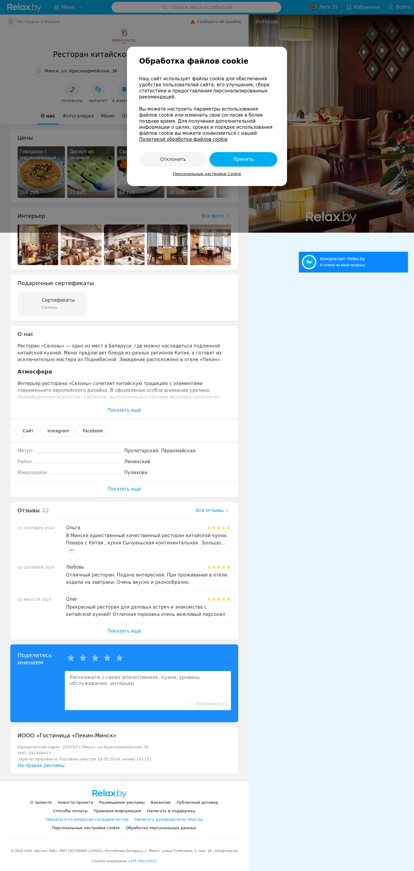Click the Relax.by logo in header
This screenshot has height=871, width=414.
[24, 7]
